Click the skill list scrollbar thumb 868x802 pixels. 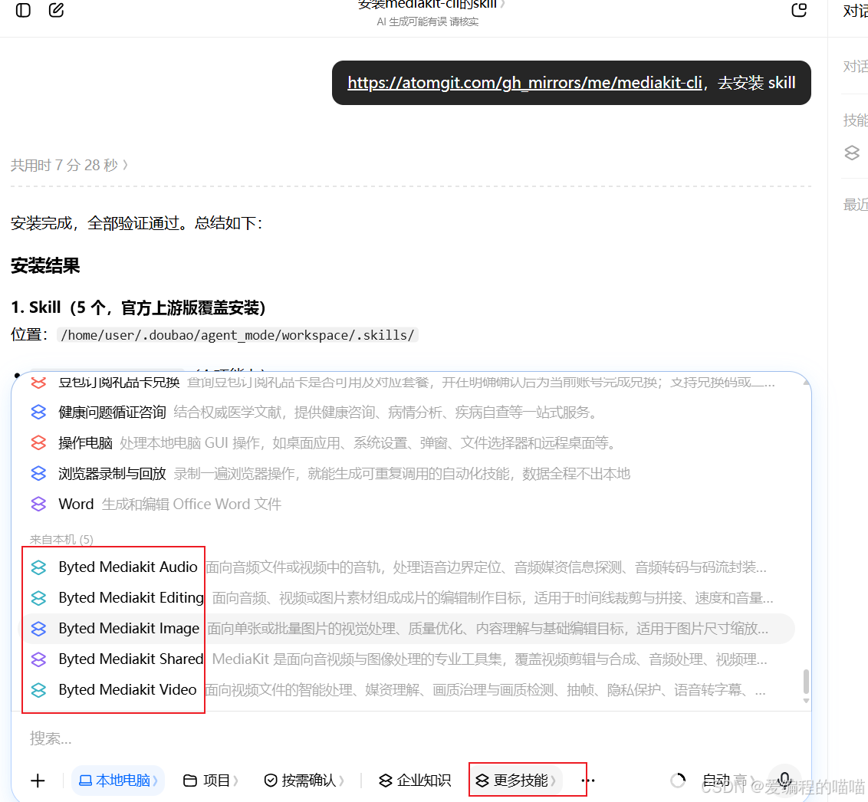pos(806,682)
